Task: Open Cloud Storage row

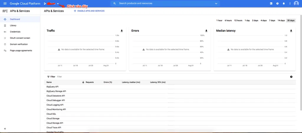Action: (x=170, y=119)
